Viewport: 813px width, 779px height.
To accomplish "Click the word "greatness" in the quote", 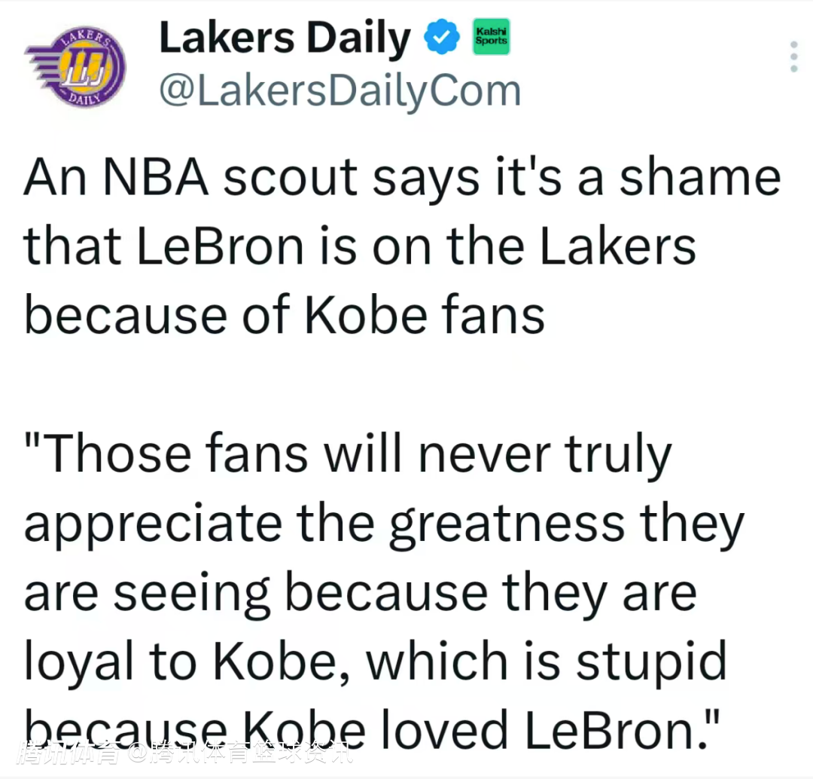I will point(506,525).
